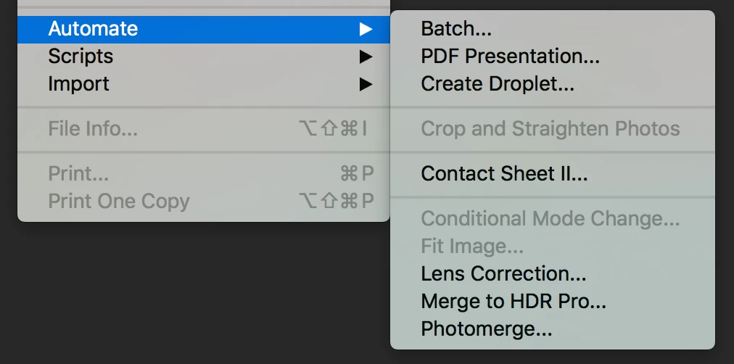Open the Batch... automation dialog

(x=456, y=29)
